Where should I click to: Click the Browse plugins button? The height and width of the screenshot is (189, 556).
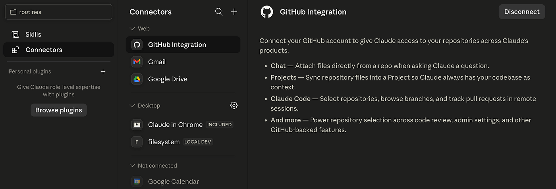click(x=59, y=110)
